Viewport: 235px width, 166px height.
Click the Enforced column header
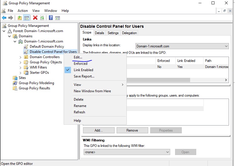point(166,61)
